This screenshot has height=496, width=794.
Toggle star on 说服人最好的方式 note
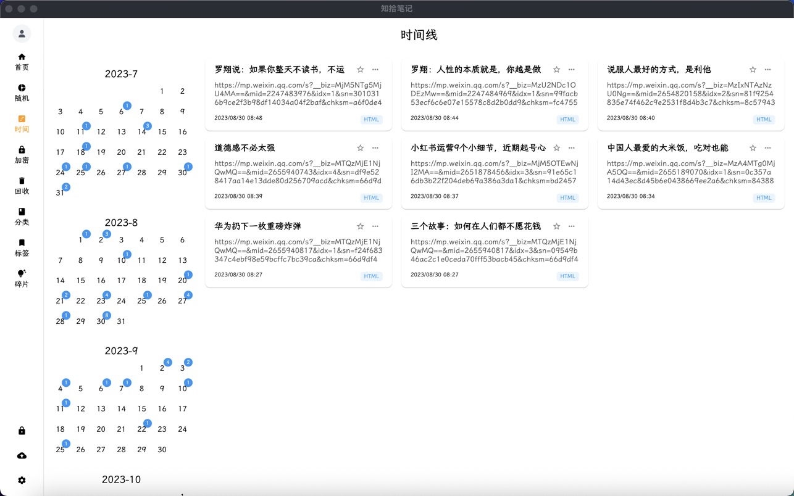pos(753,70)
